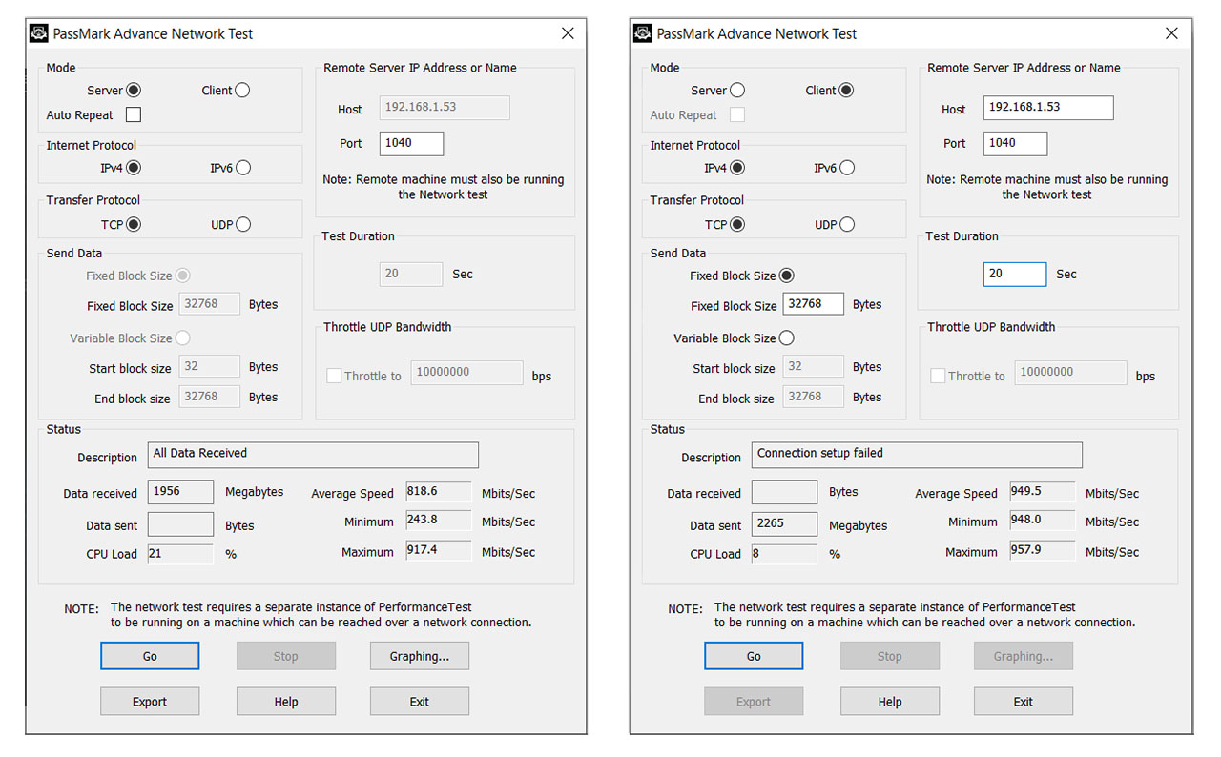Click Exit button in the right window

(1024, 702)
